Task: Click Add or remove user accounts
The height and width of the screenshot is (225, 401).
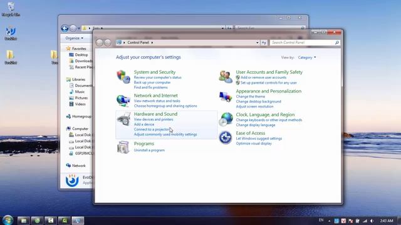Action: [x=263, y=77]
